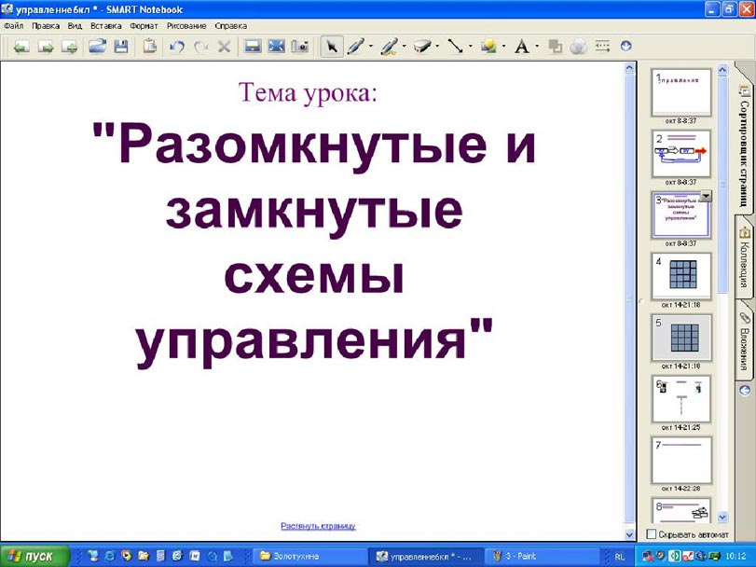Go to the previous page with the back arrow
Screen dimensions: 756x567
20,46
